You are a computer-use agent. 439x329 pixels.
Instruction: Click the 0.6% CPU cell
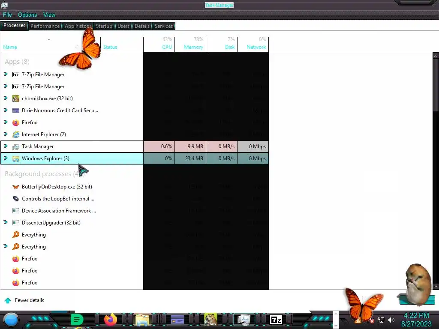click(159, 147)
